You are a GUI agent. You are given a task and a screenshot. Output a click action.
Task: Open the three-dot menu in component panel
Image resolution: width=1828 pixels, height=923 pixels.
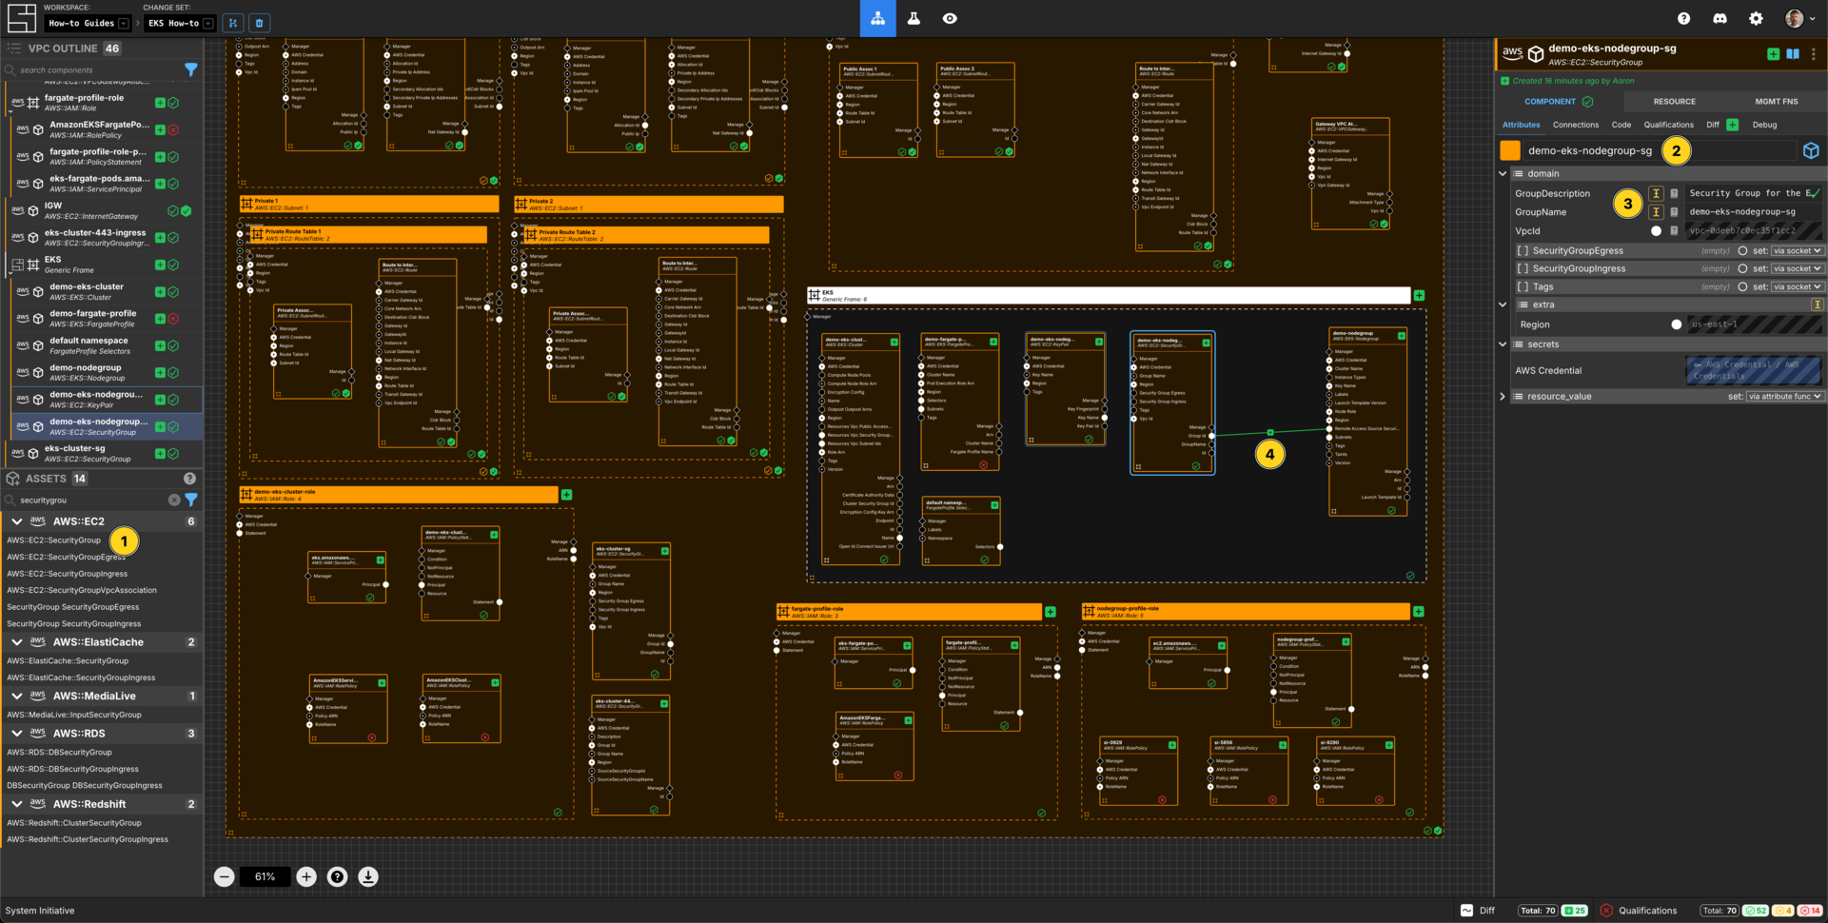click(1814, 54)
